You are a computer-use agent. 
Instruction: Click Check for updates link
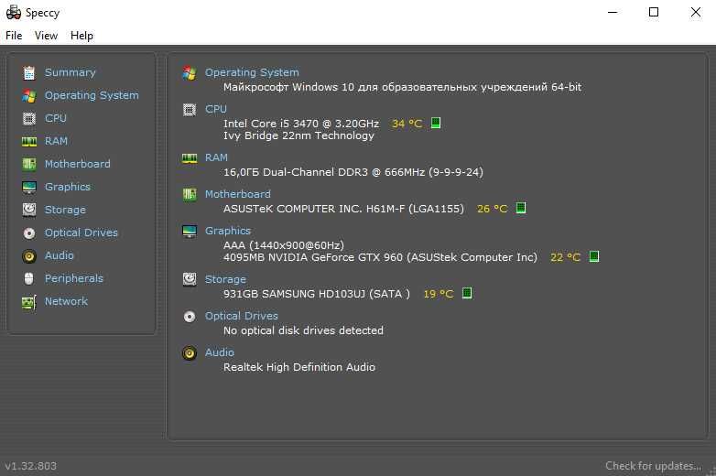click(654, 466)
